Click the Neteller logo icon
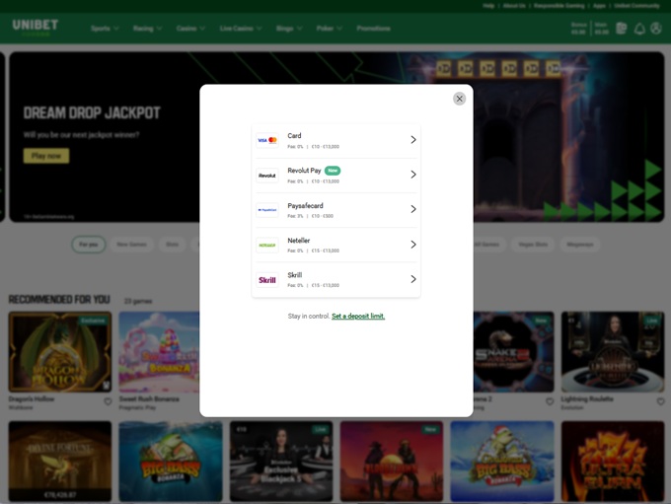The height and width of the screenshot is (504, 671). point(267,245)
